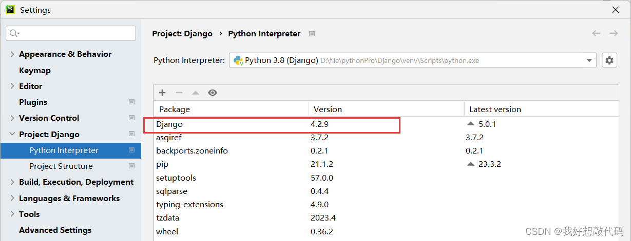Click Project: Django breadcrumb
Screen dimensions: 631x241
tap(182, 34)
